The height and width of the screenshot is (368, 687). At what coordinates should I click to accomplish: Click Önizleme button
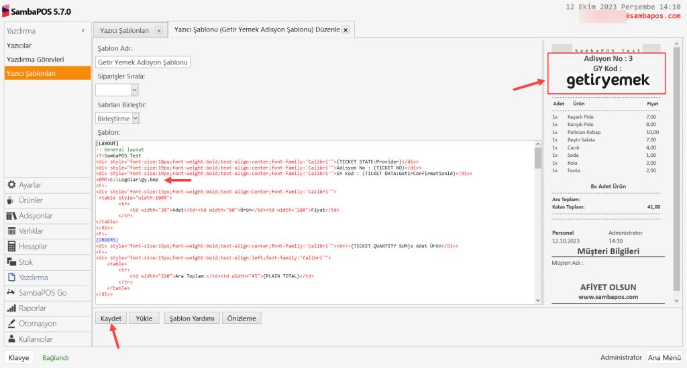(242, 318)
